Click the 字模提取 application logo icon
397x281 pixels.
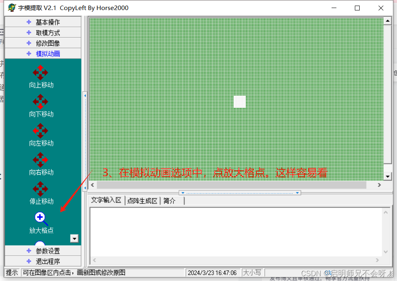(x=11, y=7)
